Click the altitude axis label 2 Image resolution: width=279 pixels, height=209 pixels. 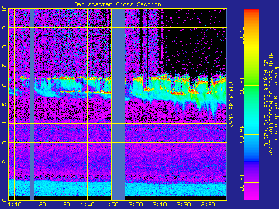click(x=4, y=162)
